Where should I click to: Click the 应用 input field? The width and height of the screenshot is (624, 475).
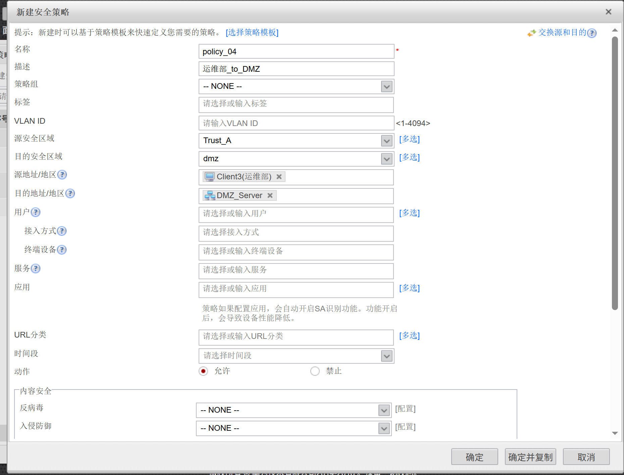(296, 290)
